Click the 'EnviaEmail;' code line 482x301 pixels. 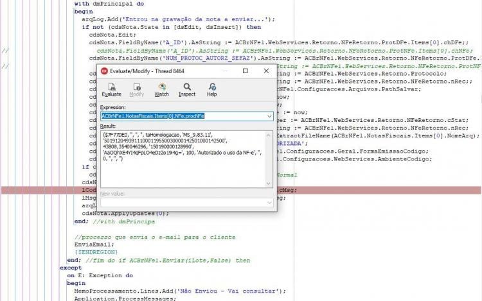click(x=94, y=245)
